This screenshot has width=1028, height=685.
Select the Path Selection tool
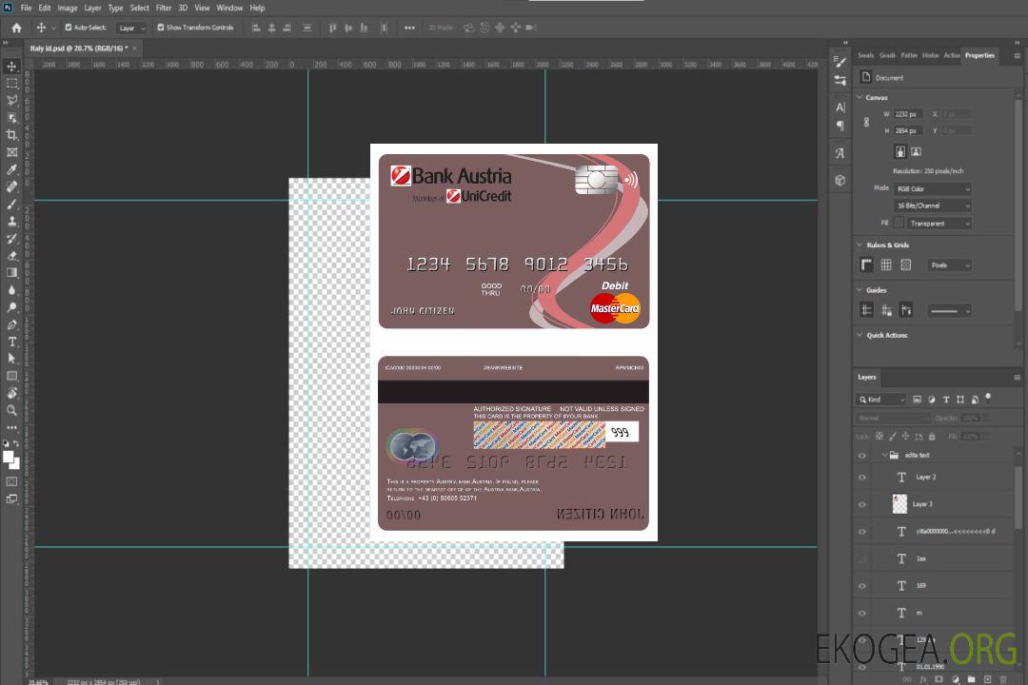click(11, 359)
